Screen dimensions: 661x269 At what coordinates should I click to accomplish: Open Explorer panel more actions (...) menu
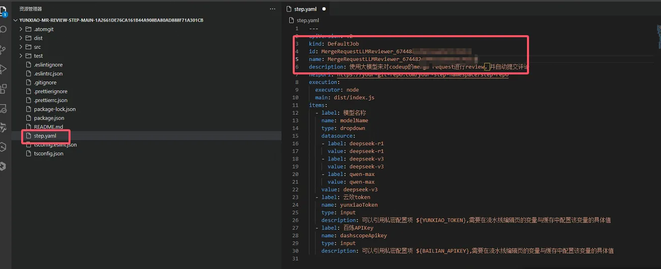(273, 9)
